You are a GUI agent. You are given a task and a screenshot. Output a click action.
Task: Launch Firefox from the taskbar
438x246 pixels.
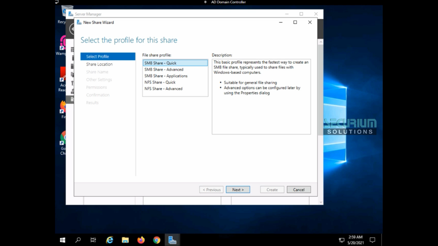point(141,240)
